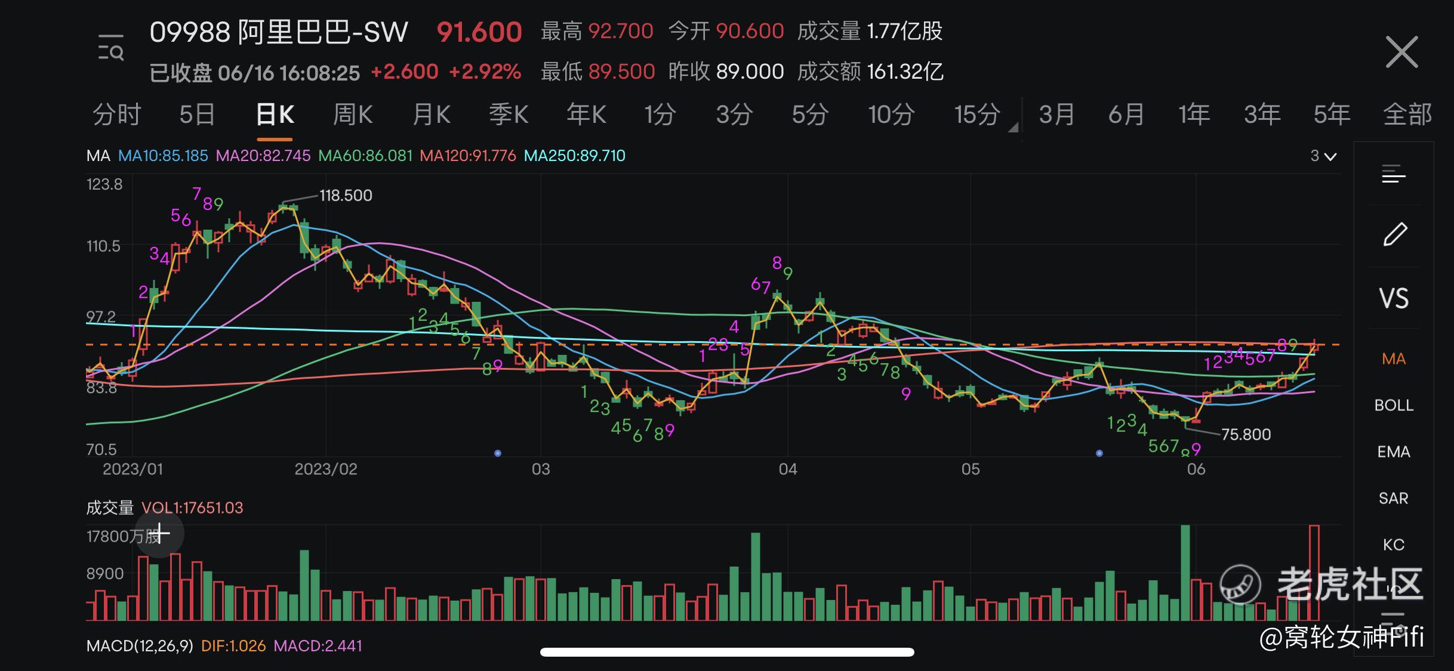
Task: Click the 最高 92.700 value
Action: click(x=597, y=31)
